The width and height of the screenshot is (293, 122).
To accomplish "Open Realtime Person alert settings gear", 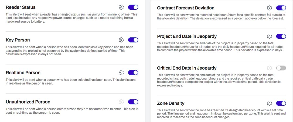I will [x=121, y=73].
